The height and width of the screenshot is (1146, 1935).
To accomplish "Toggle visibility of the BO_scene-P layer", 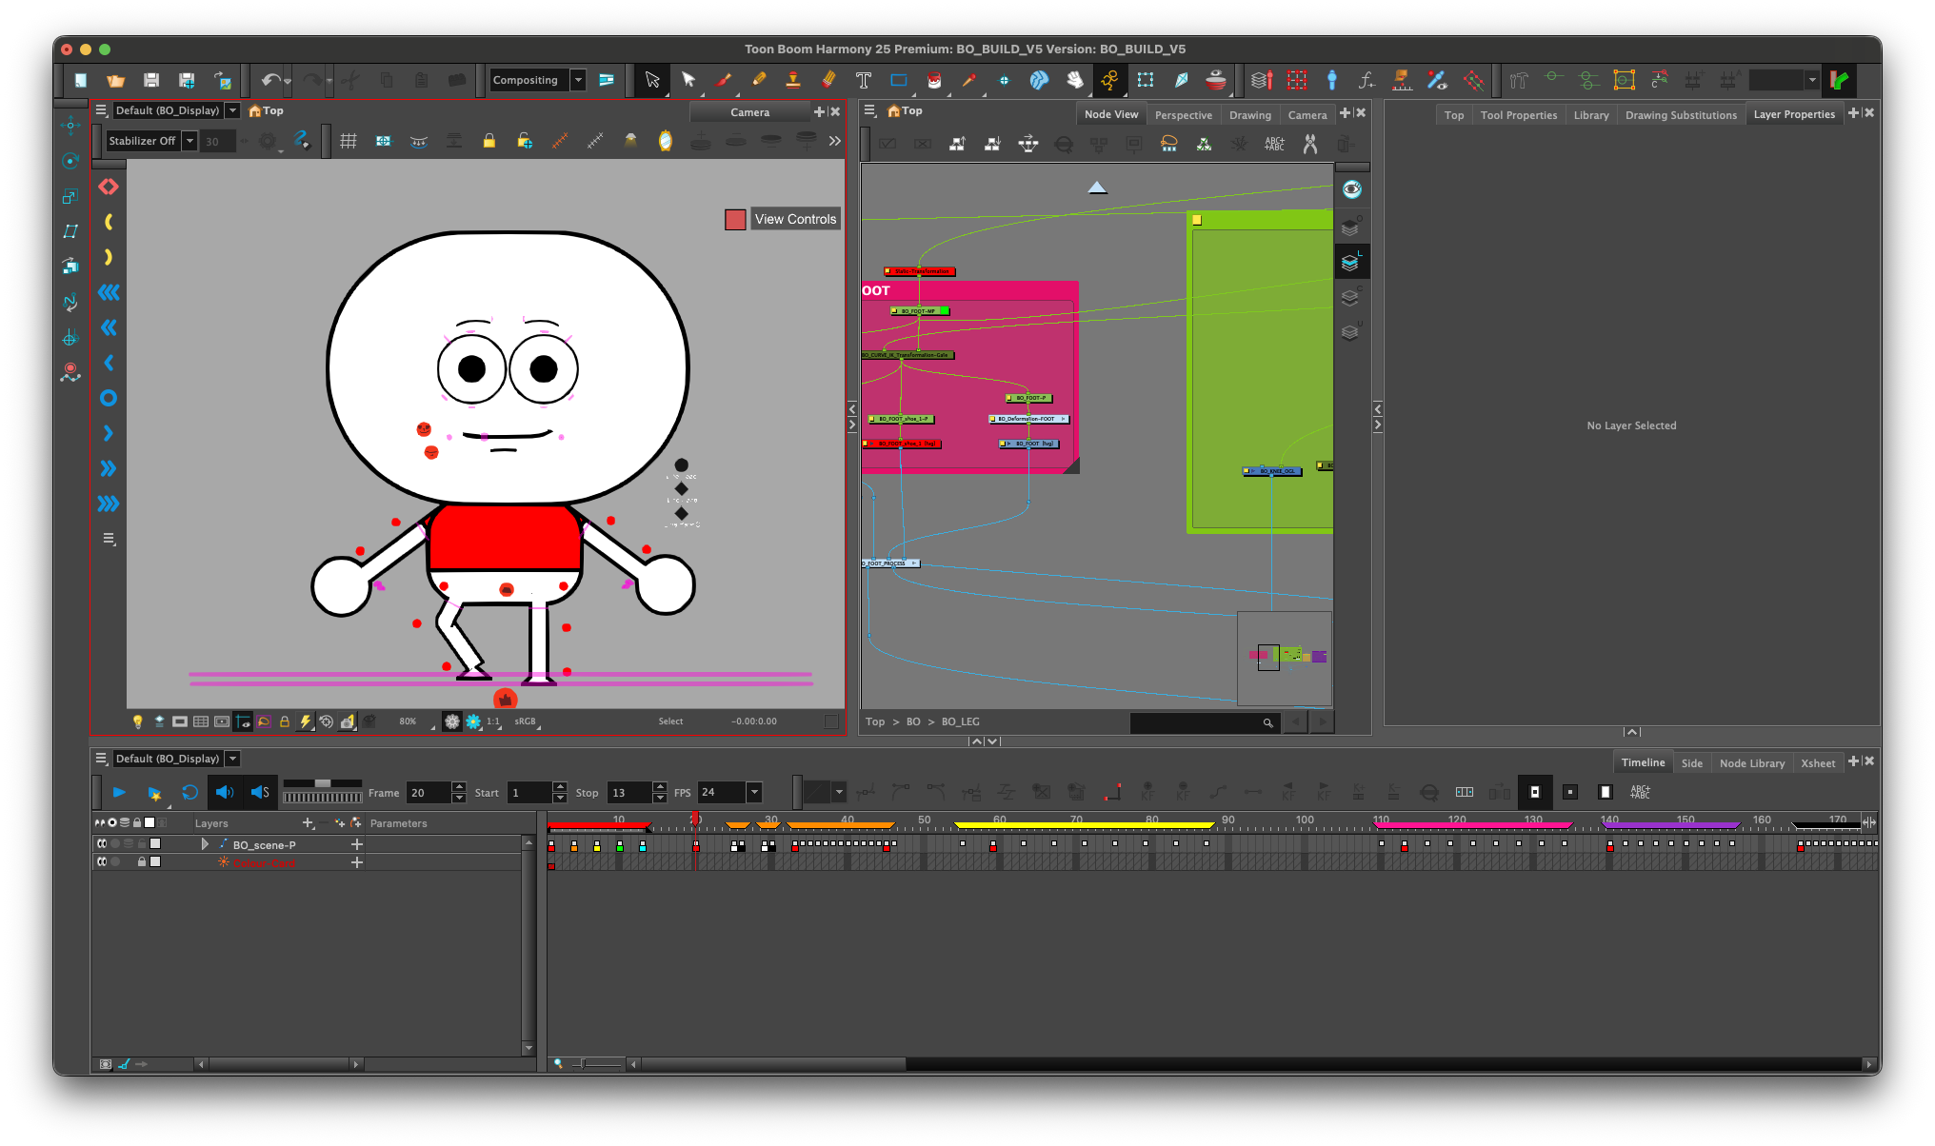I will (x=101, y=844).
